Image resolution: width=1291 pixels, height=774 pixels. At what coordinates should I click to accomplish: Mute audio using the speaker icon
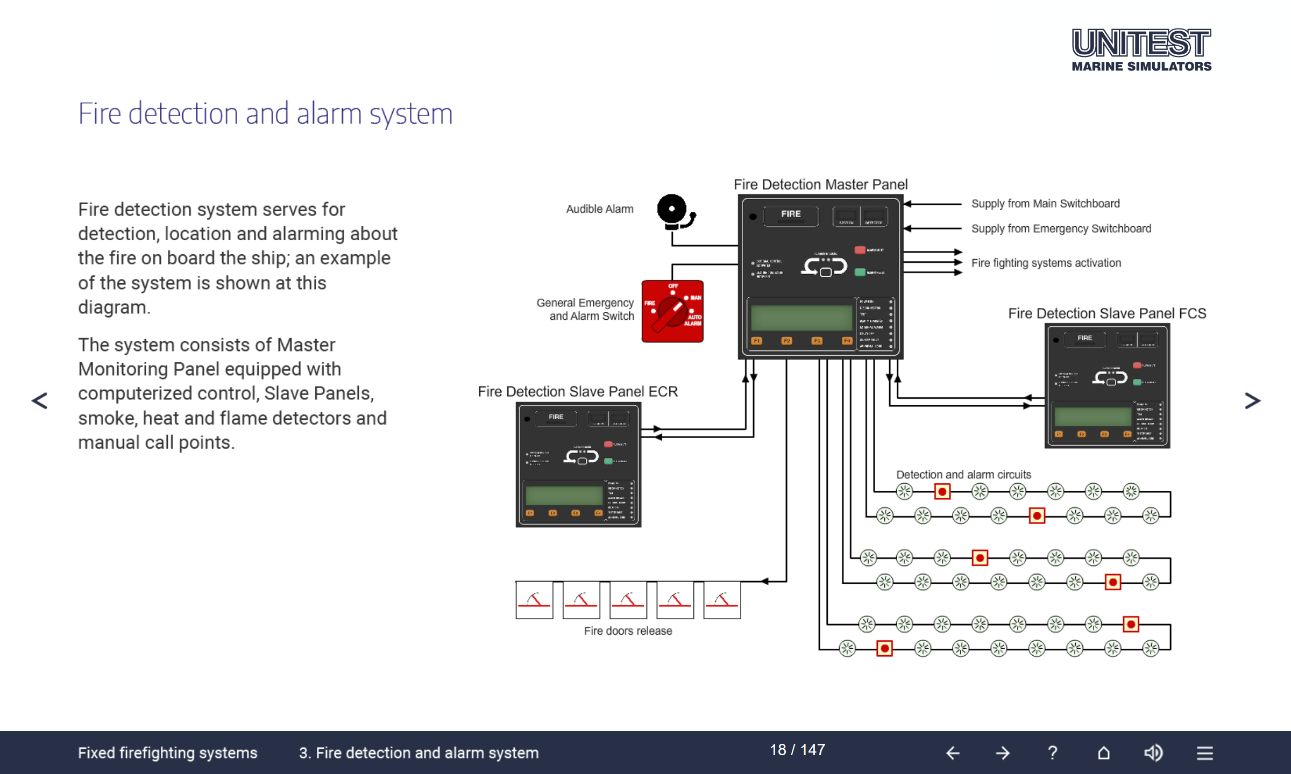(x=1153, y=752)
